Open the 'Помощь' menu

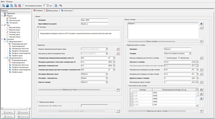pos(9,1)
